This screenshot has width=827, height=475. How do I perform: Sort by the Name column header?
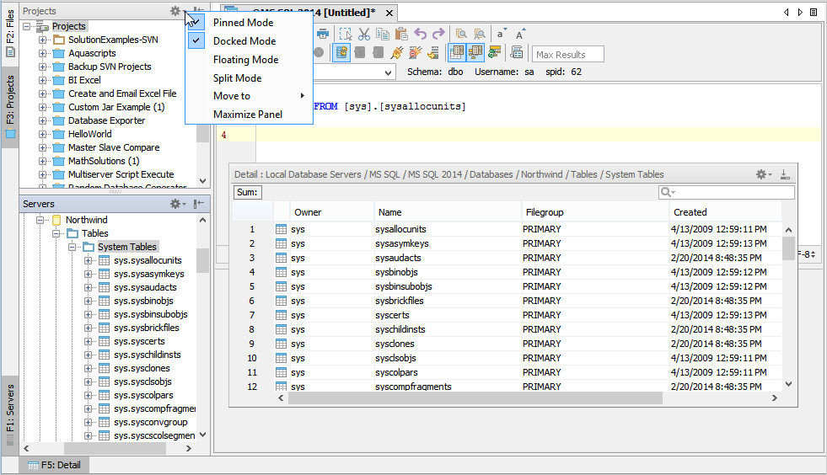tap(448, 212)
